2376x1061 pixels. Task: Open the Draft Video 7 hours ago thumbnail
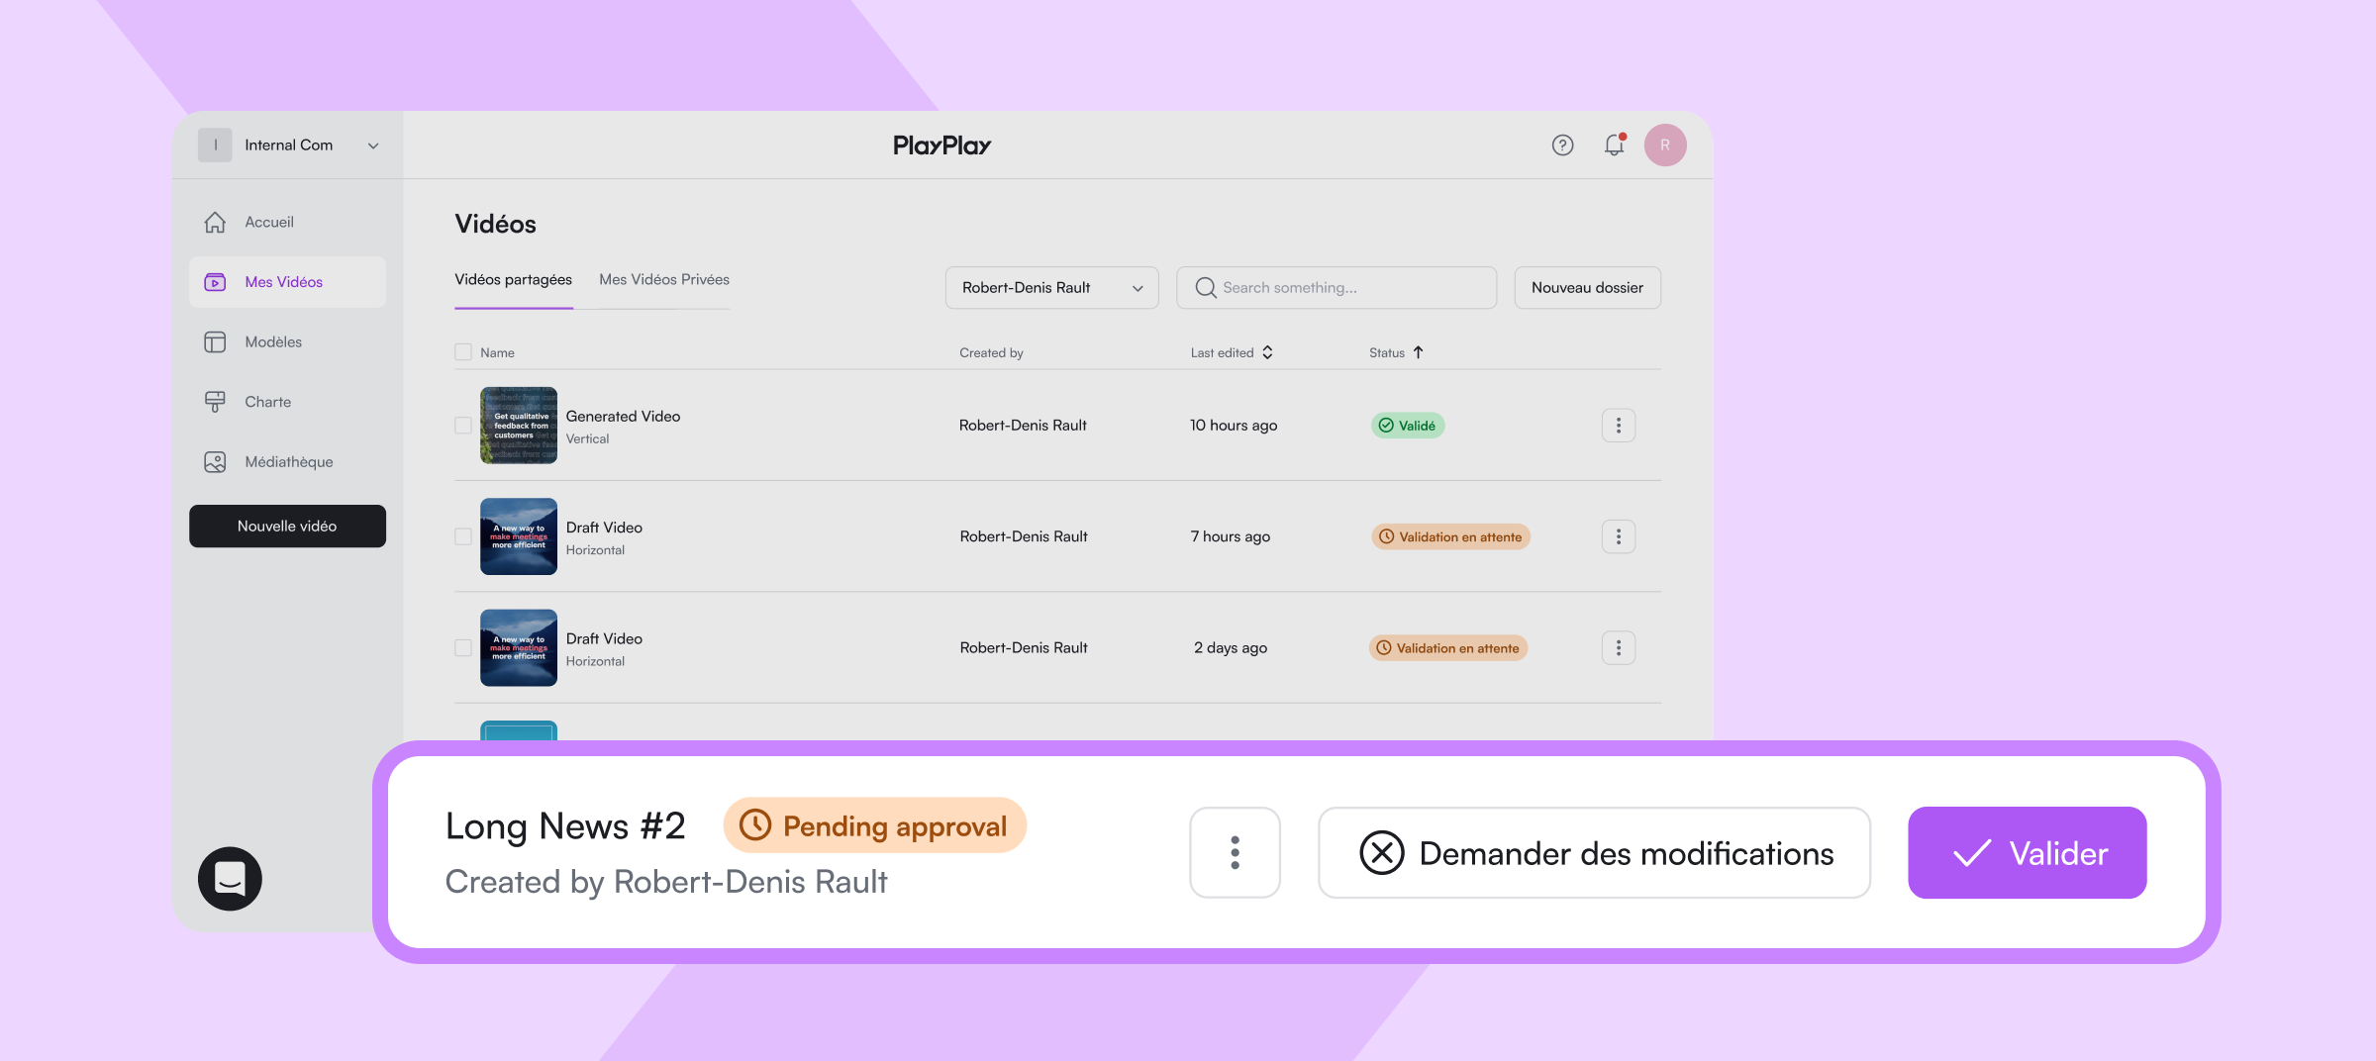(519, 536)
